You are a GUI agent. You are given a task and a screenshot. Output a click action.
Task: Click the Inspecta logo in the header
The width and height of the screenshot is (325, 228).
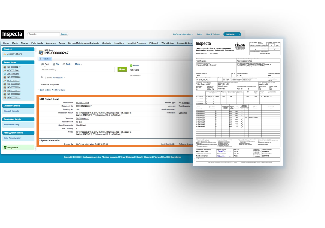(x=12, y=34)
